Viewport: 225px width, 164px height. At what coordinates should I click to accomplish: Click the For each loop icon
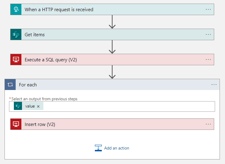point(10,85)
